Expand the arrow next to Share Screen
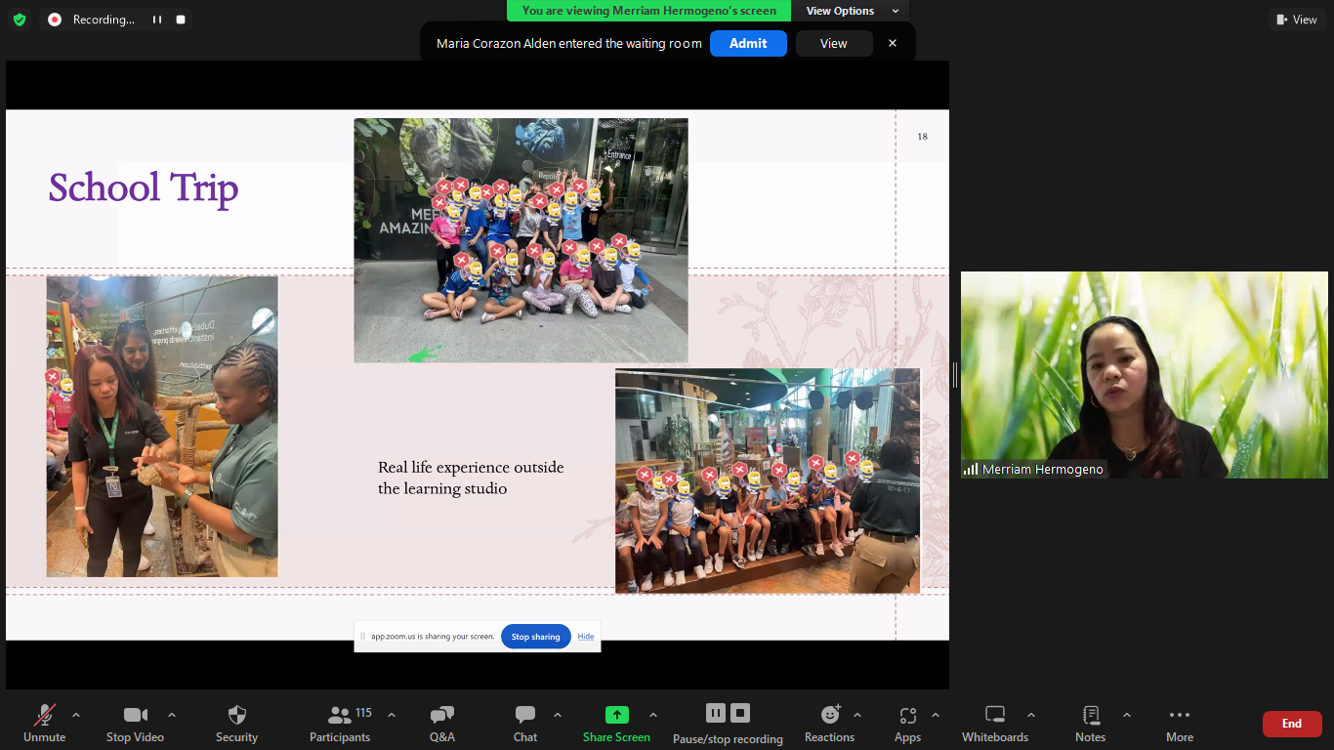Screen dimensions: 1334x750 point(653,715)
